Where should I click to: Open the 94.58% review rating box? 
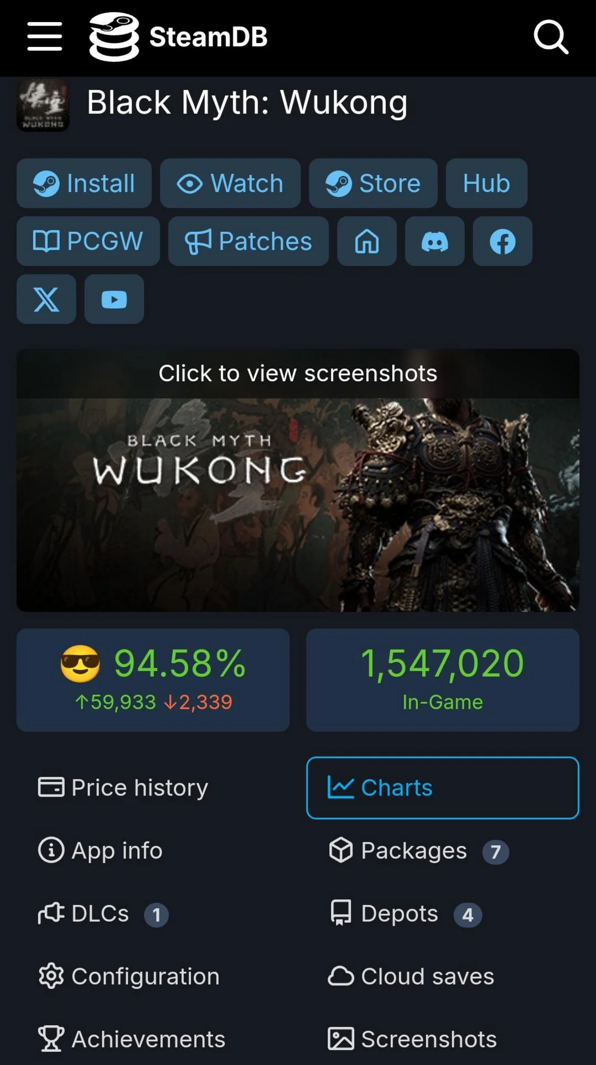pyautogui.click(x=153, y=680)
